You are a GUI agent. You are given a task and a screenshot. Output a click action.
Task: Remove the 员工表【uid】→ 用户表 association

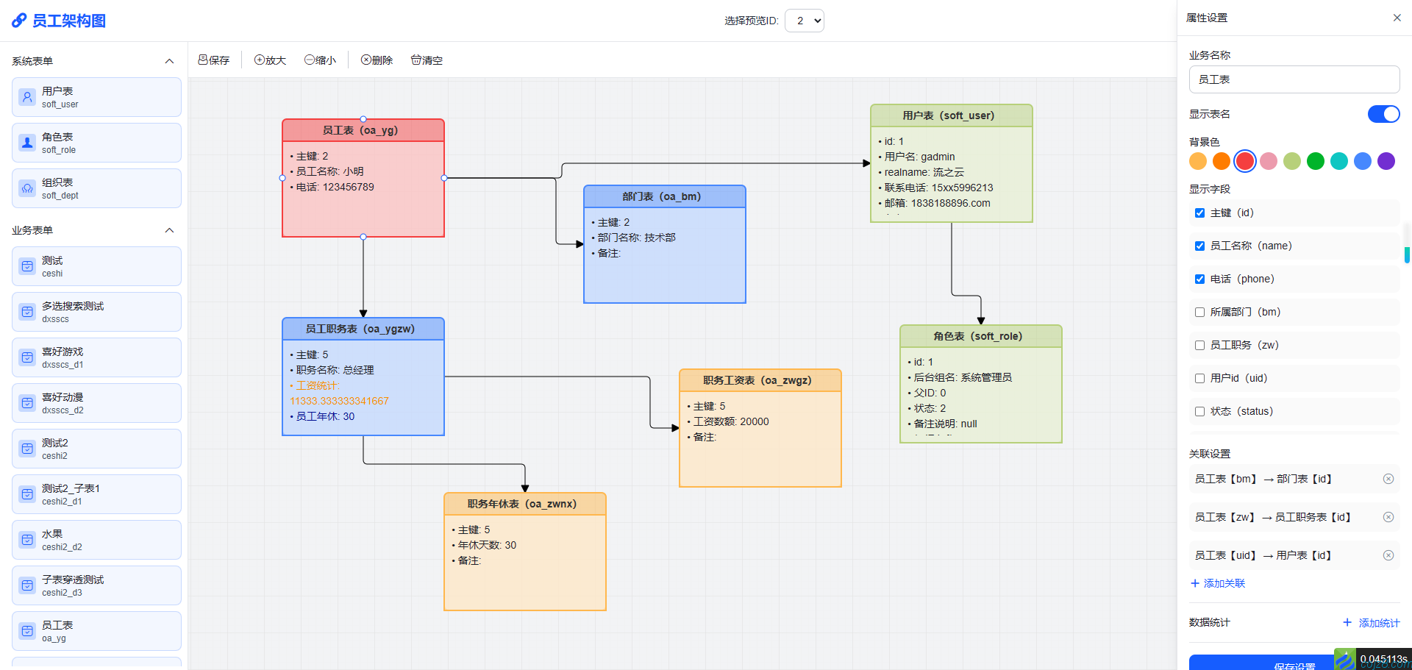[1388, 555]
